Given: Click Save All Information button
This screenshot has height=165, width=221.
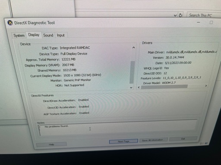Looking at the screenshot, I should (x=153, y=140).
